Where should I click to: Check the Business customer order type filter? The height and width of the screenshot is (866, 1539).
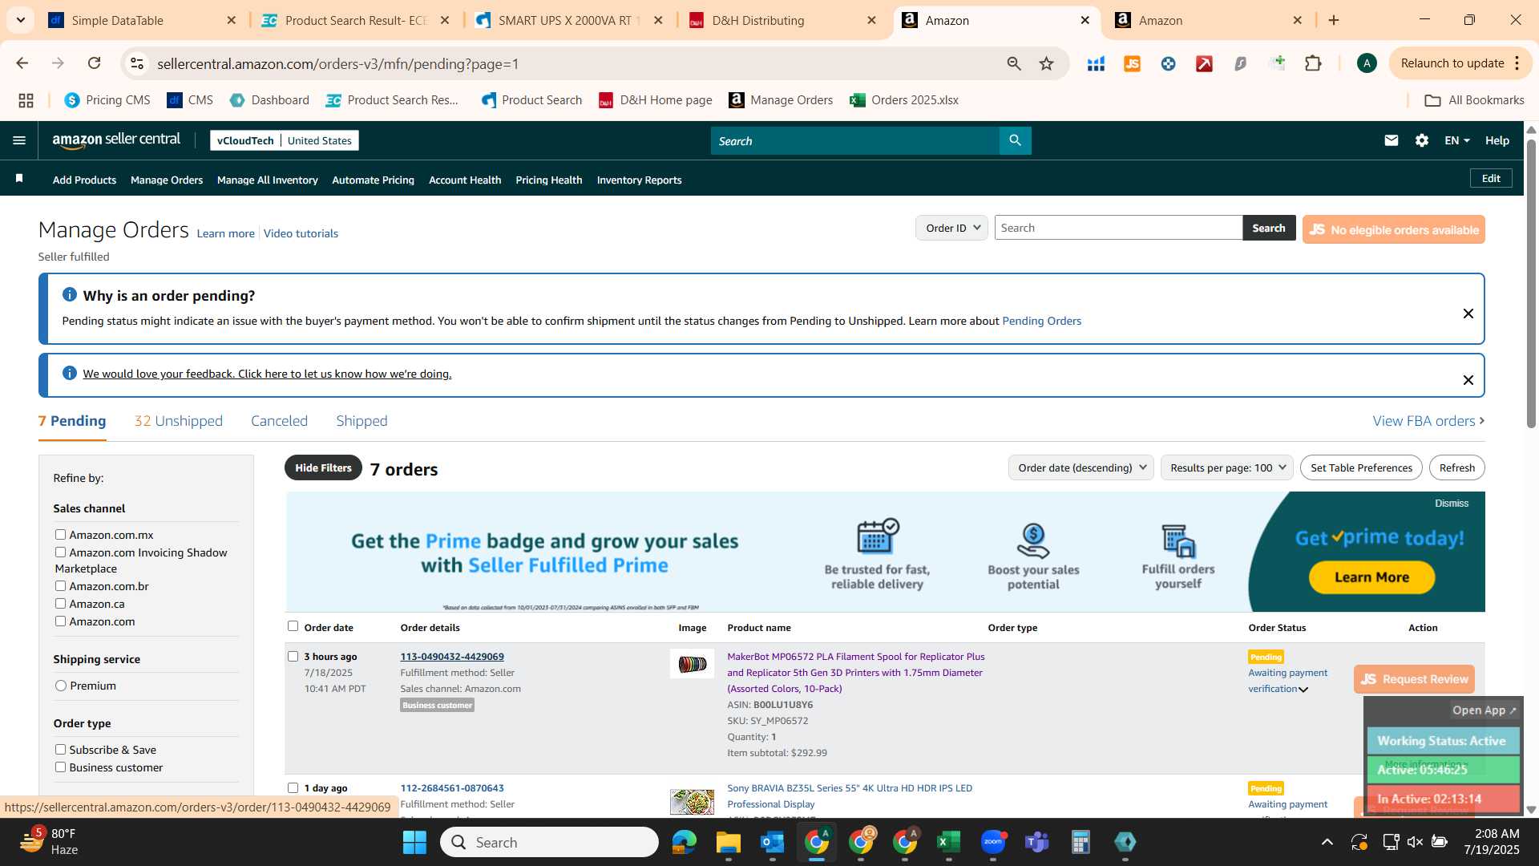point(60,767)
